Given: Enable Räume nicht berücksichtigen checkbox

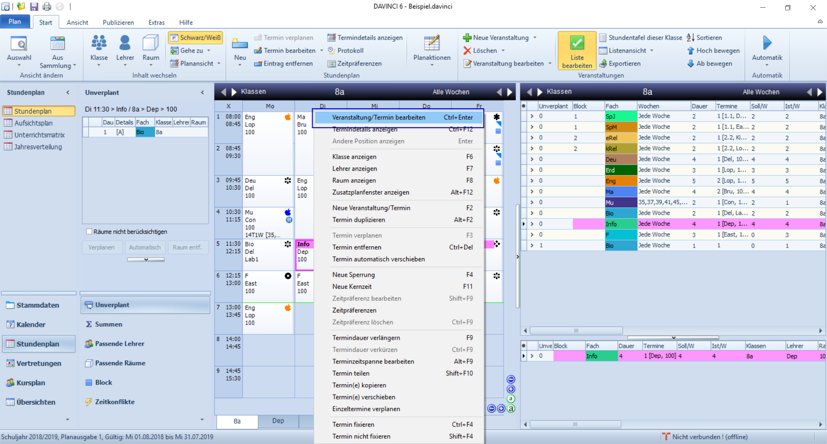Looking at the screenshot, I should point(89,231).
